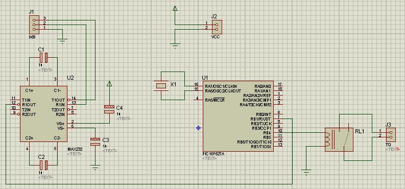
Task: Click the RL1 reference label
Action: [359, 131]
